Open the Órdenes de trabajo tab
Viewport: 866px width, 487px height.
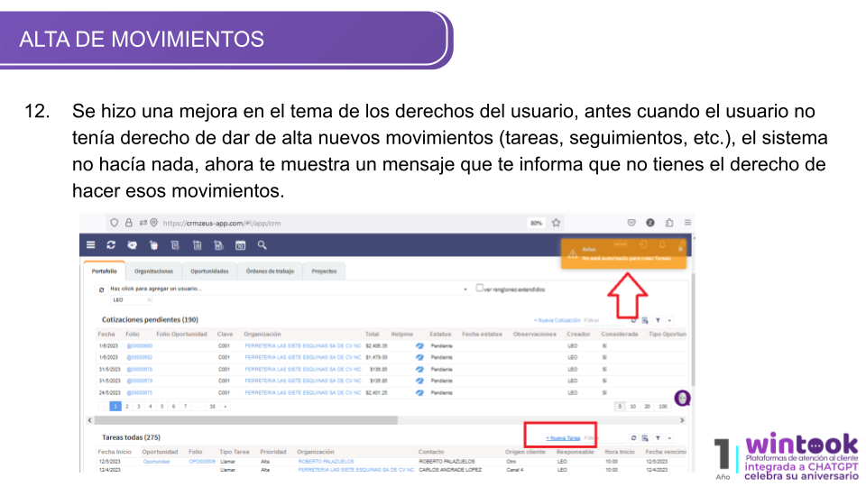[270, 271]
